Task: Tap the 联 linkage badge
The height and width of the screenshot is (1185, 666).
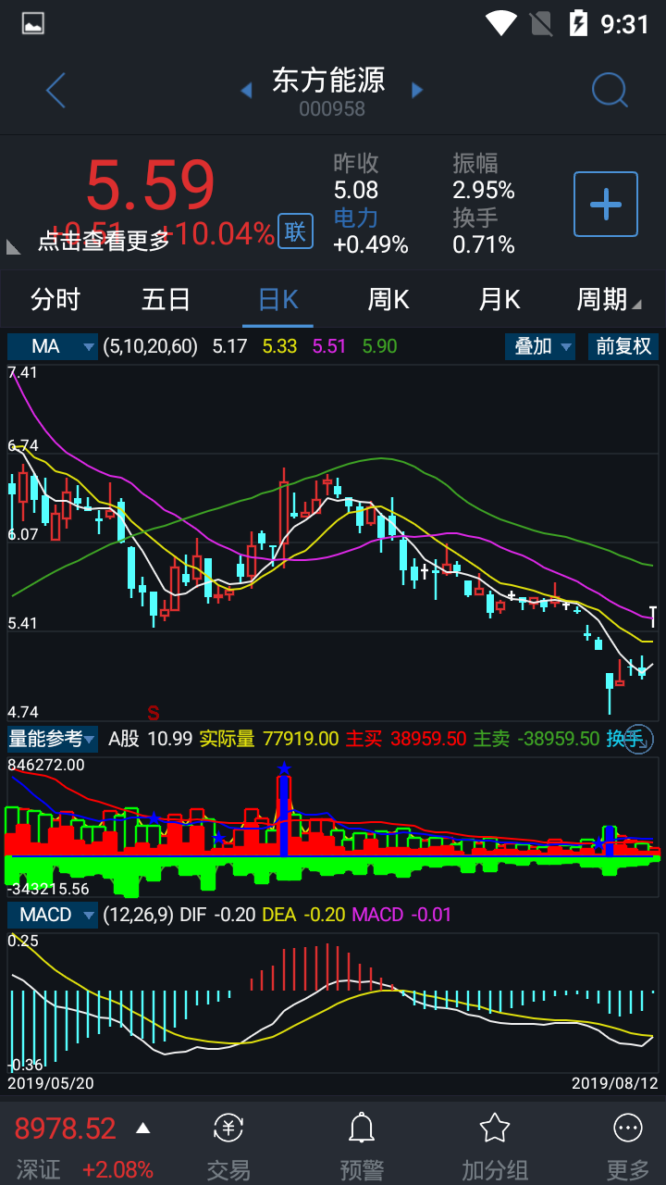Action: (x=295, y=231)
